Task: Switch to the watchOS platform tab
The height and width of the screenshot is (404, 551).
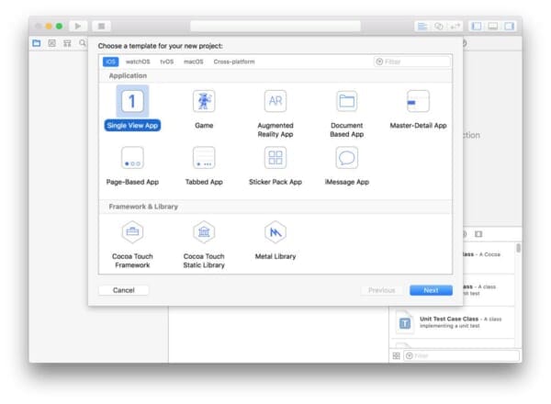Action: 137,62
